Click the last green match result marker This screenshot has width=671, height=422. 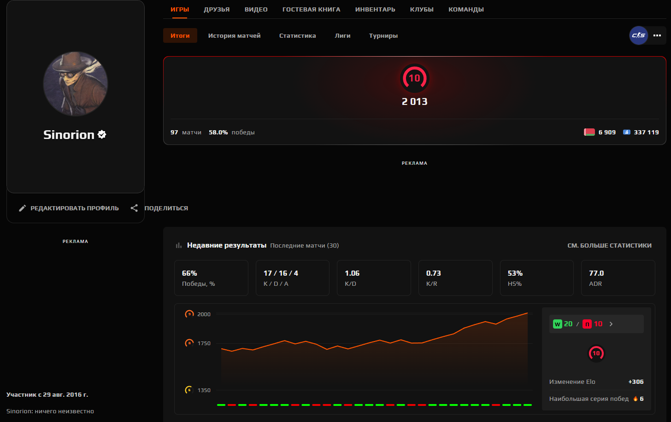[x=528, y=405]
